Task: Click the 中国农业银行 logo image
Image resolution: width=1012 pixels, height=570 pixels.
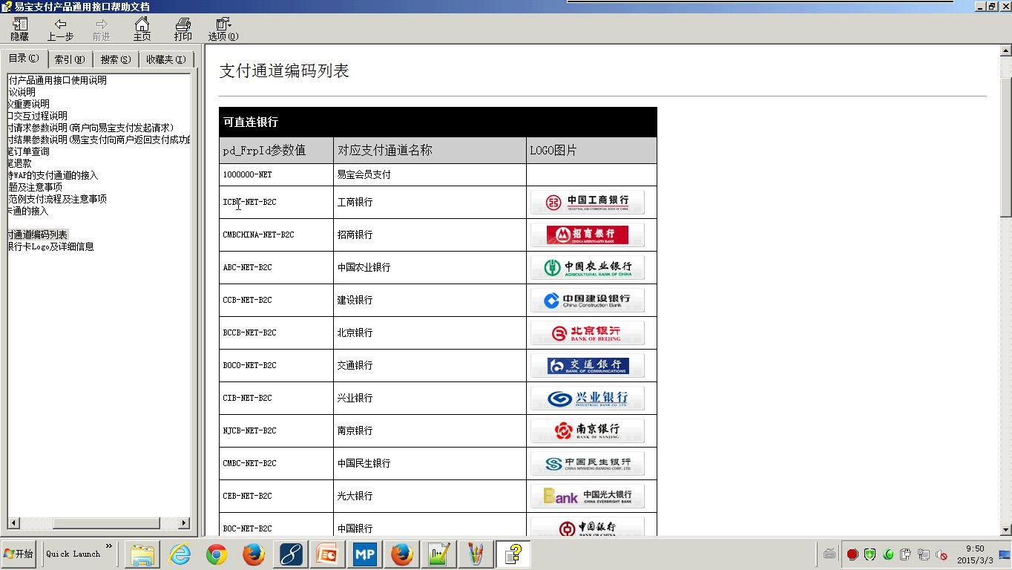Action: coord(588,267)
